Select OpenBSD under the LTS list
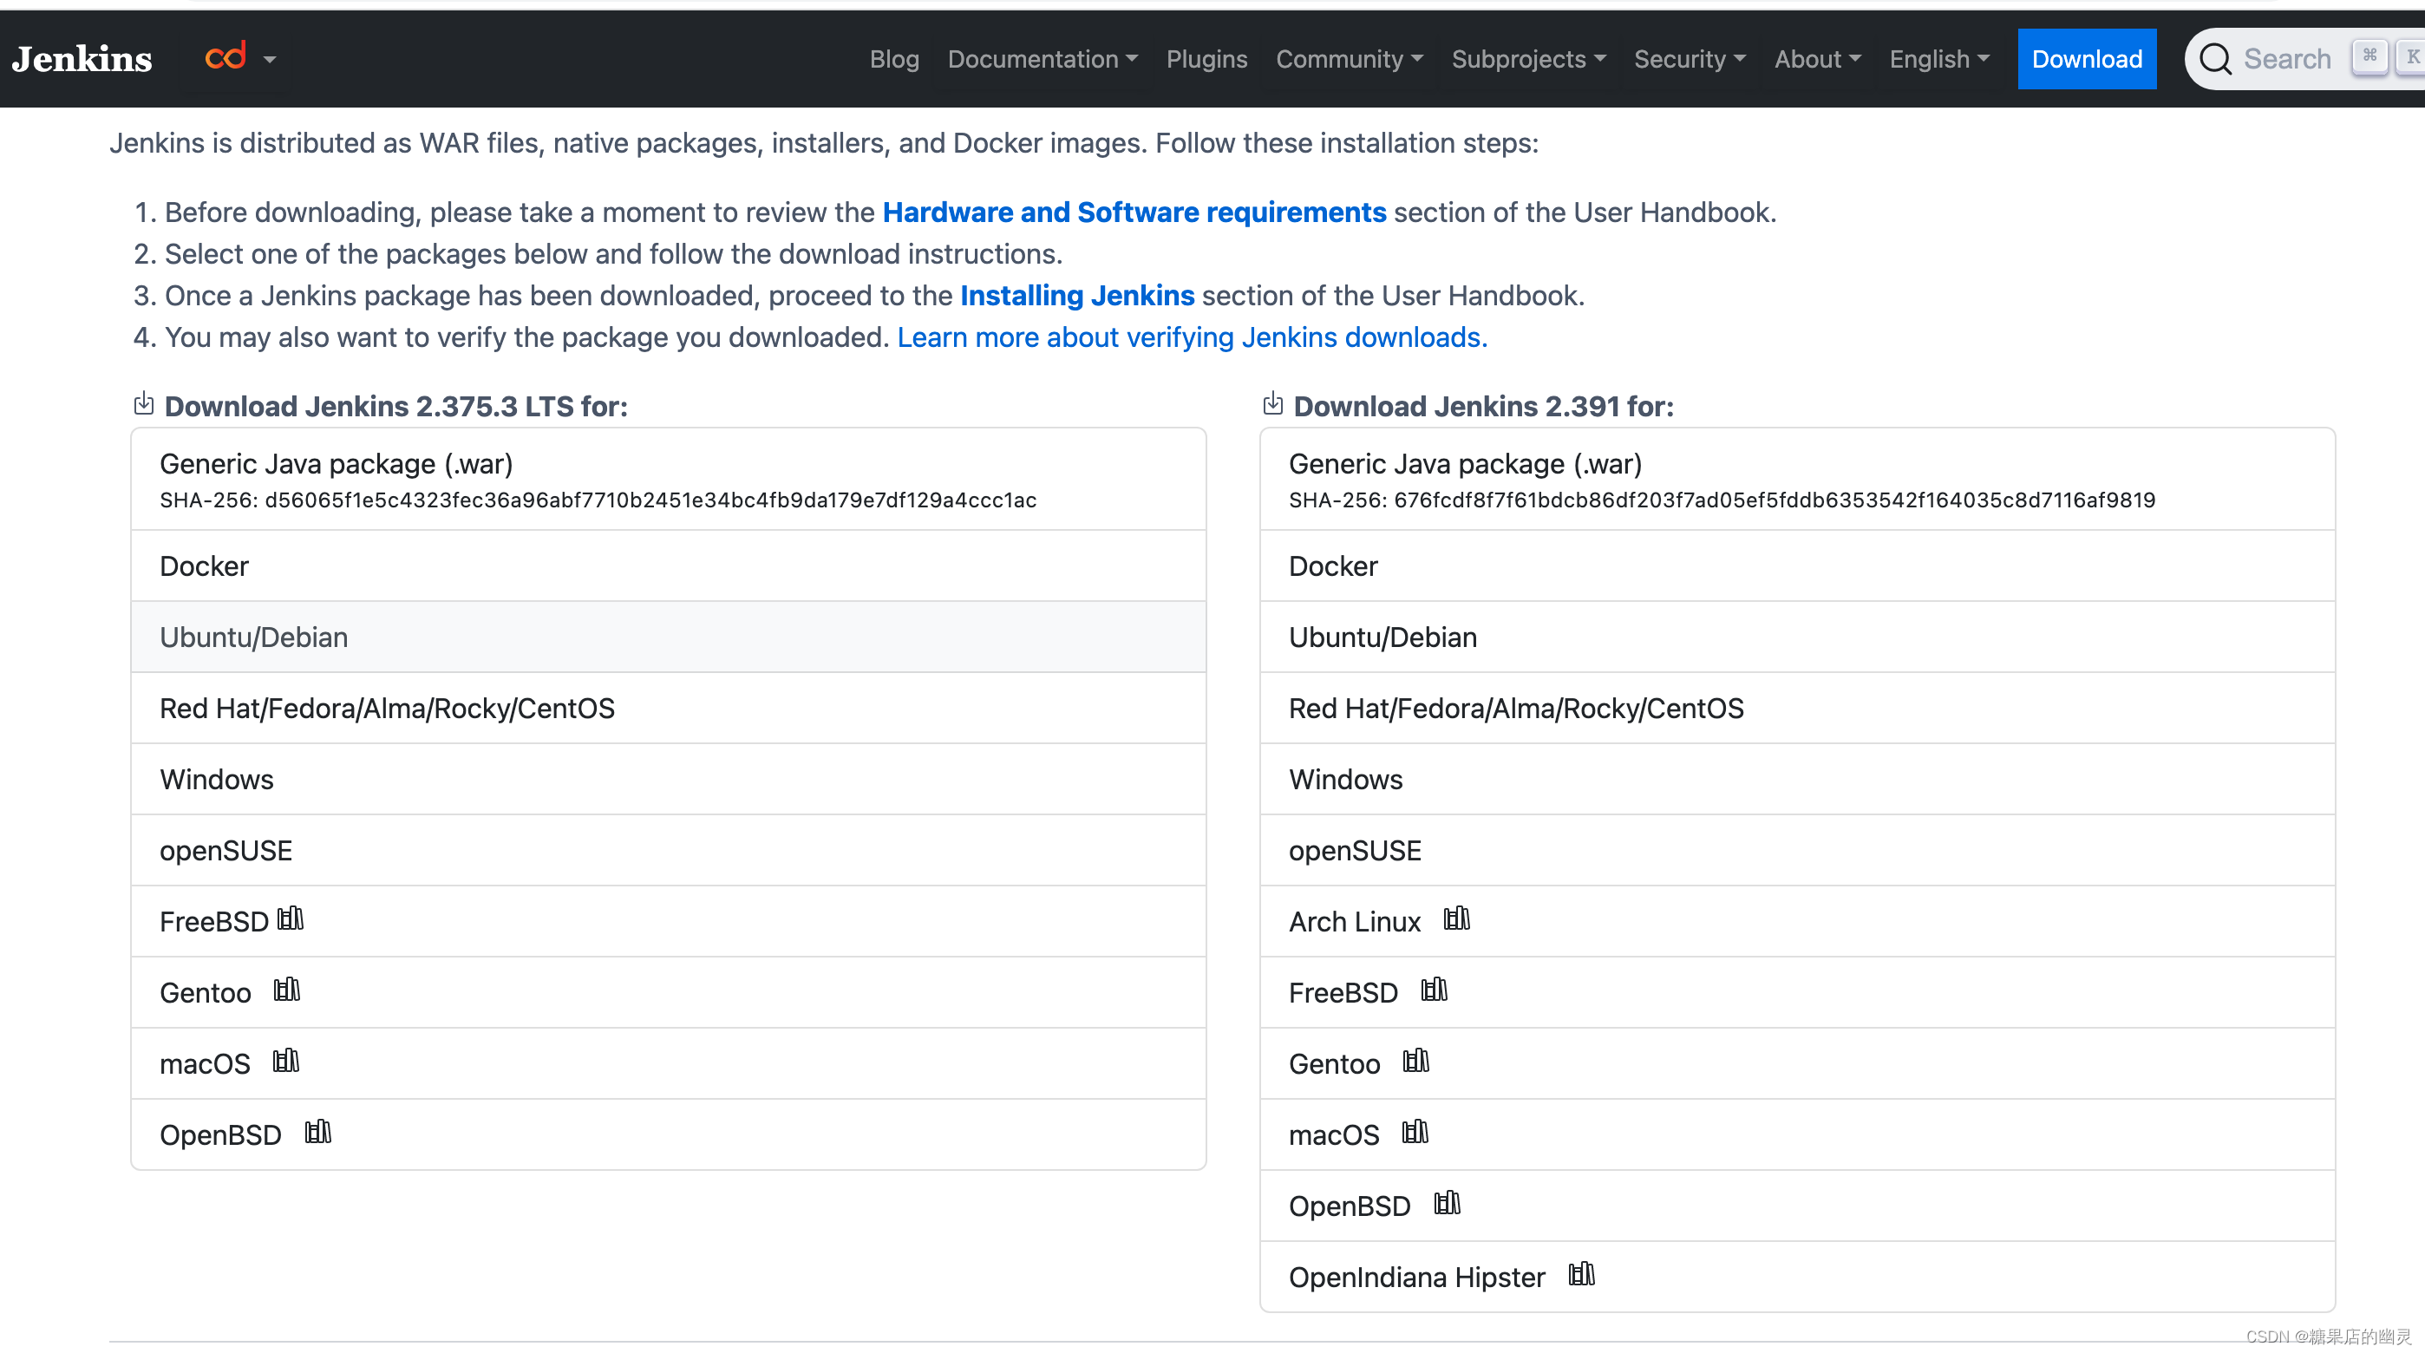2425x1353 pixels. [x=669, y=1134]
